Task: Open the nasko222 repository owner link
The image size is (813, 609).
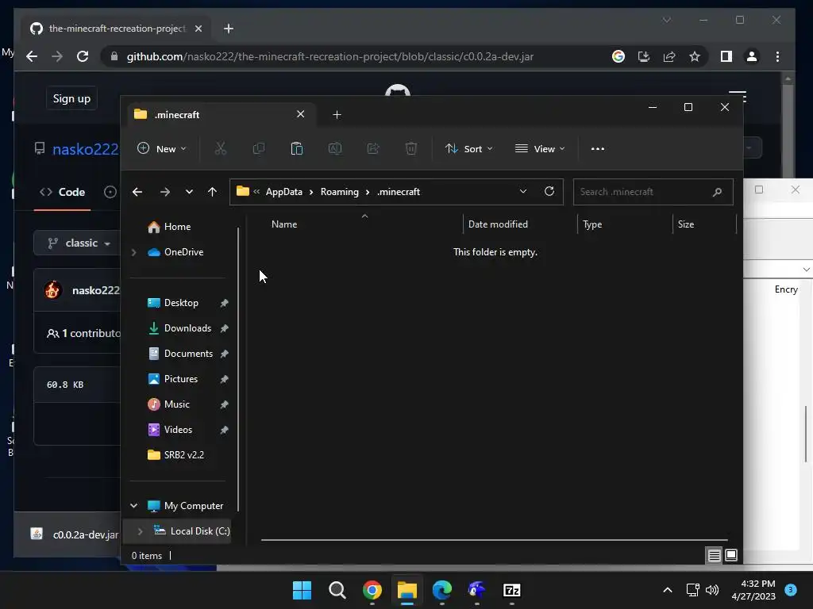Action: pos(86,149)
